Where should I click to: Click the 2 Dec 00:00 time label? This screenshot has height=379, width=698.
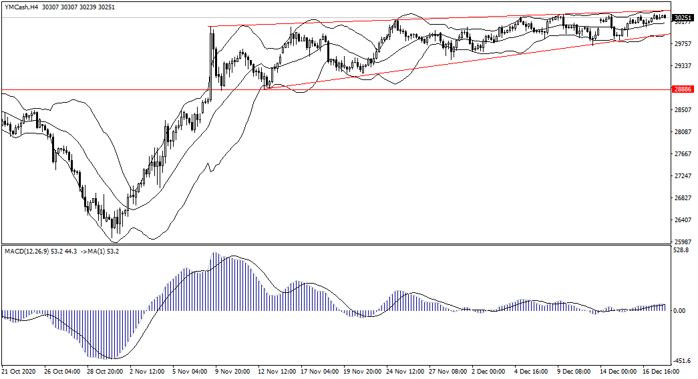(490, 370)
